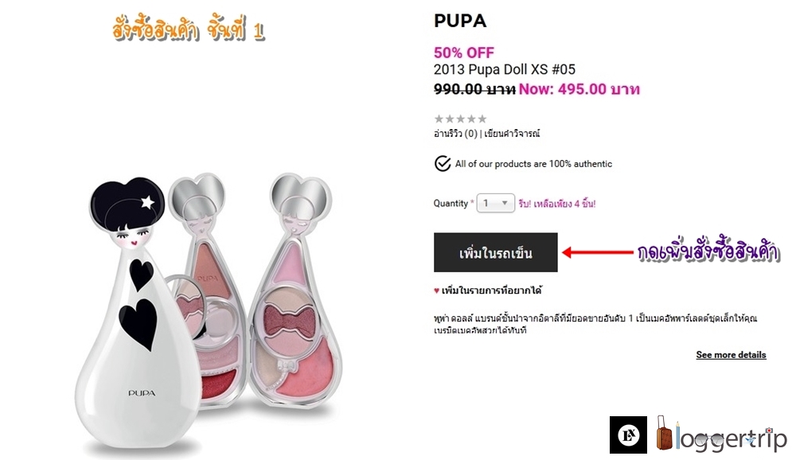Click the bloggertrip logo text
The image size is (796, 460).
point(731,439)
